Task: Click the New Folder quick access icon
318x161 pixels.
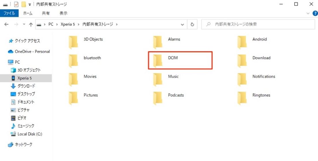Action: 24,4
